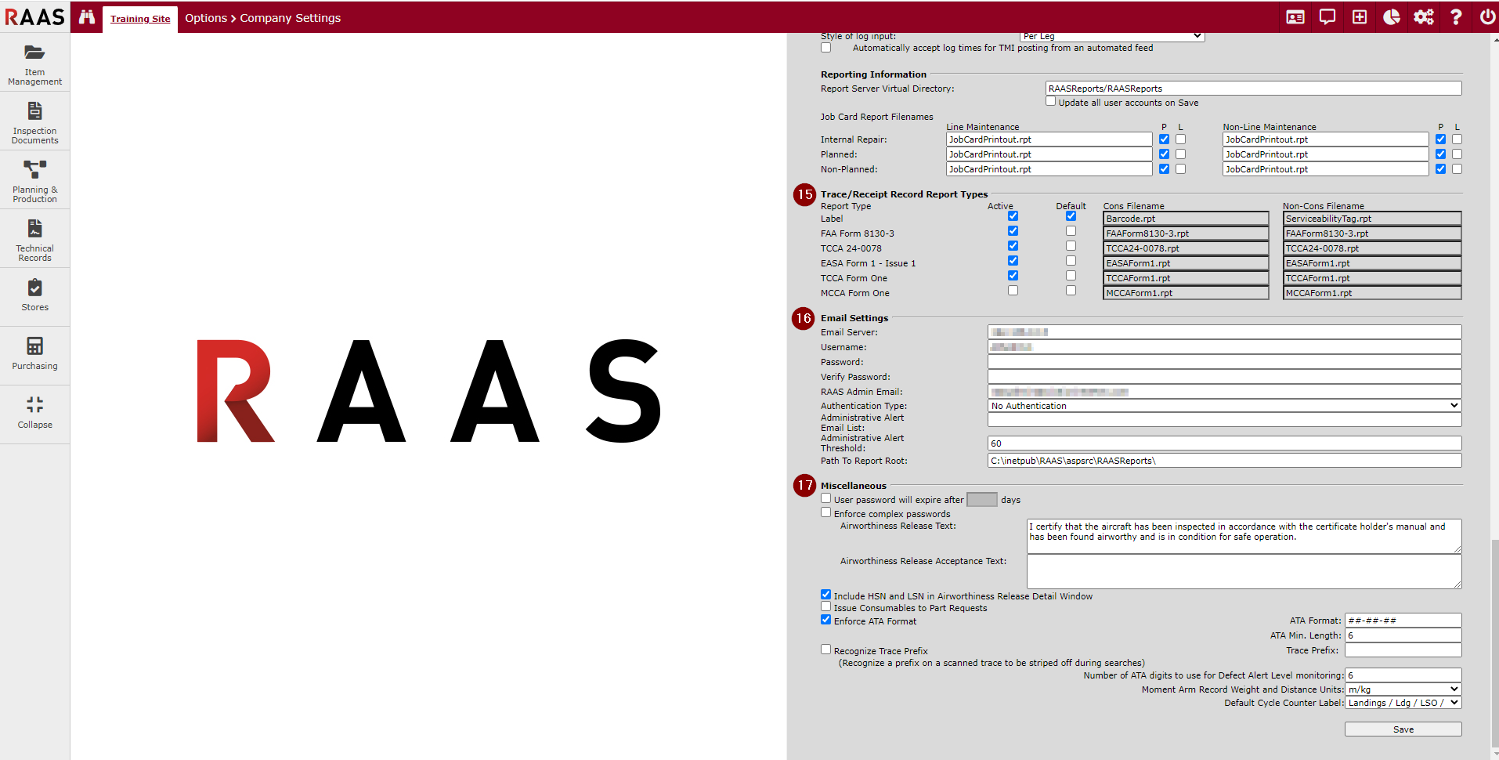Open the gears settings icon
The height and width of the screenshot is (760, 1499).
point(1424,17)
